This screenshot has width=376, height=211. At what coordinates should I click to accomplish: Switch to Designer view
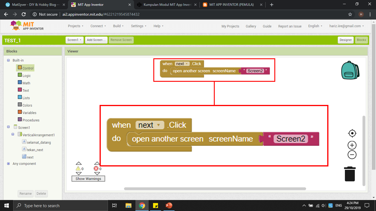(x=345, y=40)
